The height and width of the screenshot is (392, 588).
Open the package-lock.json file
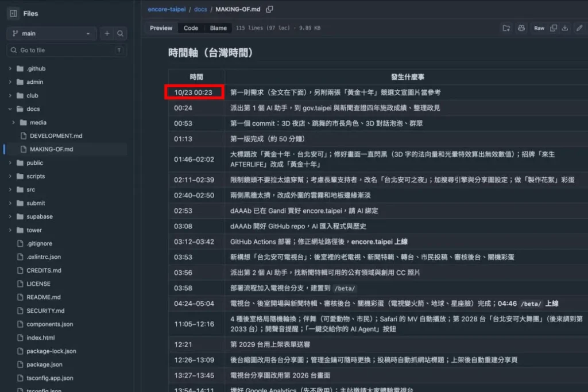(x=51, y=351)
